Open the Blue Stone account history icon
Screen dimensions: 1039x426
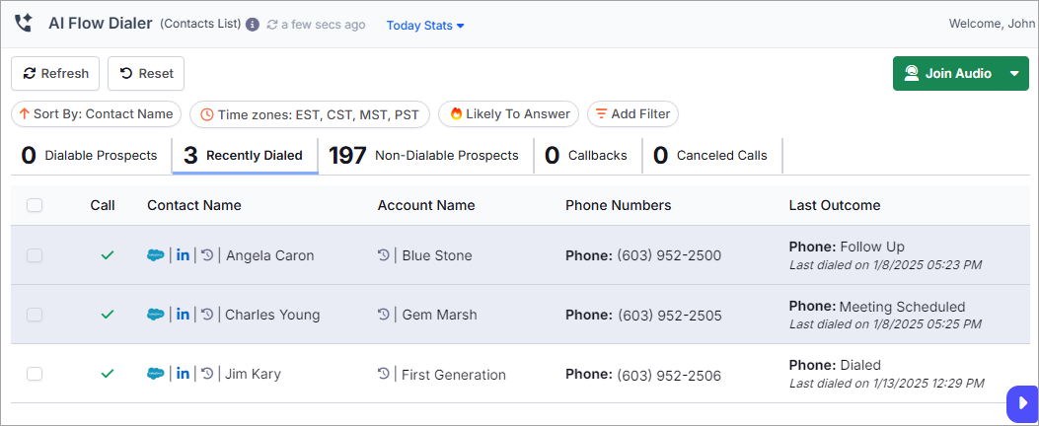(x=384, y=255)
